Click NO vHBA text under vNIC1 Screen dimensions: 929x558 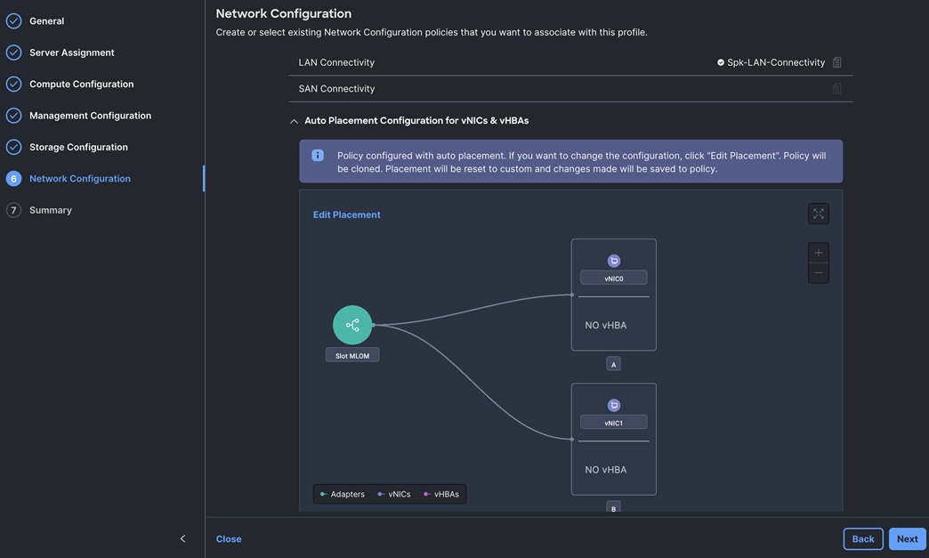pos(605,470)
